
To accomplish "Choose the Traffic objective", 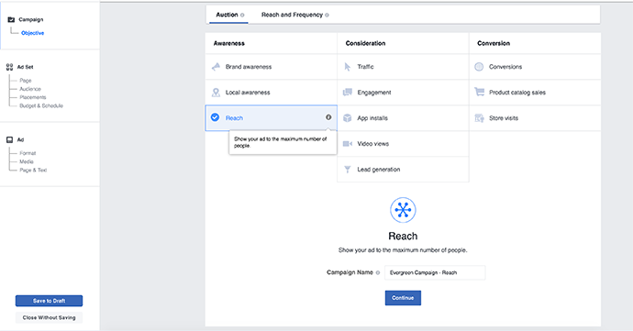I will [x=403, y=67].
